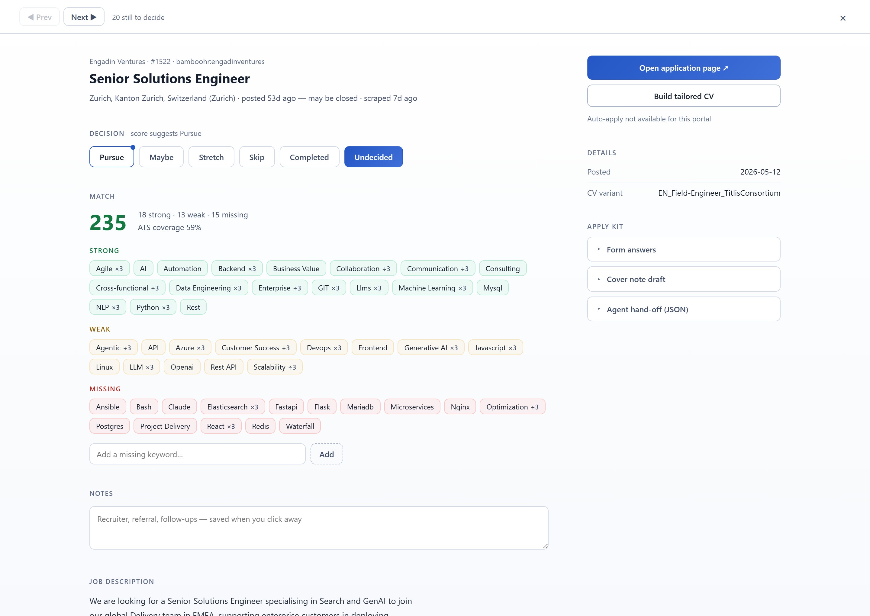
Task: Click the React ×3 missing keyword chip
Action: pyautogui.click(x=221, y=426)
